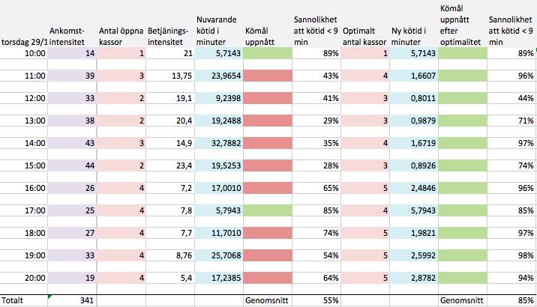Select new queue time 0,8011
Image resolution: width=537 pixels, height=307 pixels.
(414, 98)
